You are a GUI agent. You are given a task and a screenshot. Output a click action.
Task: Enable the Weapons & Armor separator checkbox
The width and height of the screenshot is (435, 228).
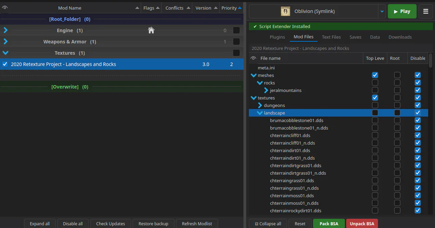tap(236, 42)
